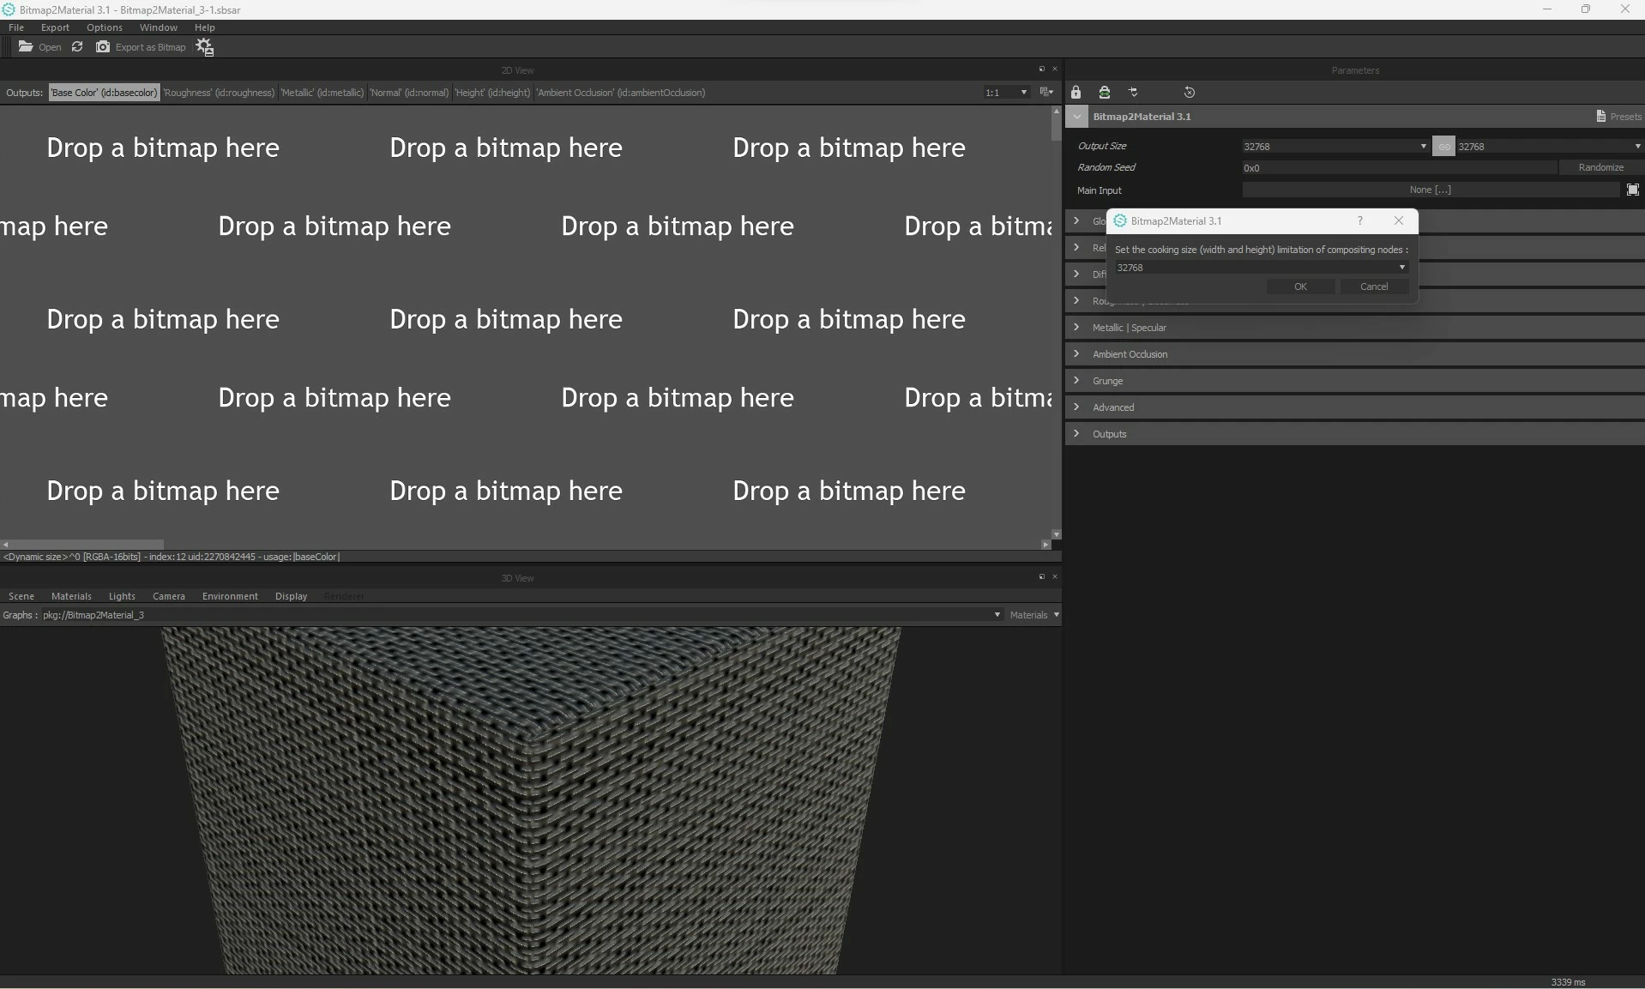The width and height of the screenshot is (1645, 989).
Task: Click the reload refresh icon in toolbar
Action: coord(77,46)
